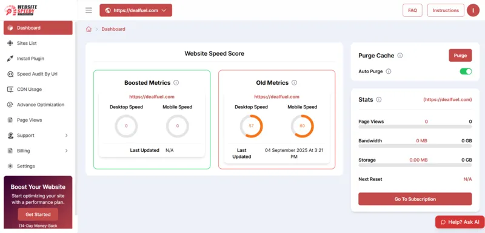This screenshot has width=485, height=233.
Task: Click the Speed Audit magnifier icon
Action: [x=10, y=74]
